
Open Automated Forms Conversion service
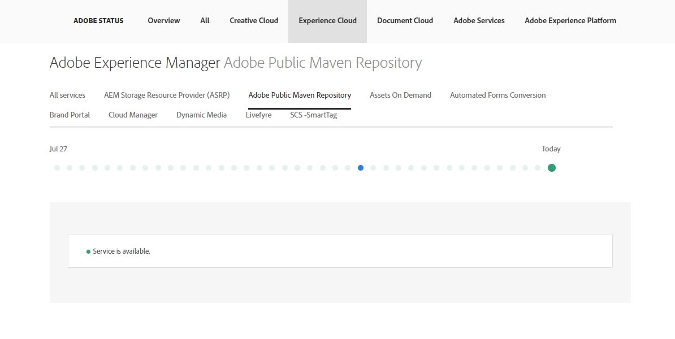(x=497, y=95)
